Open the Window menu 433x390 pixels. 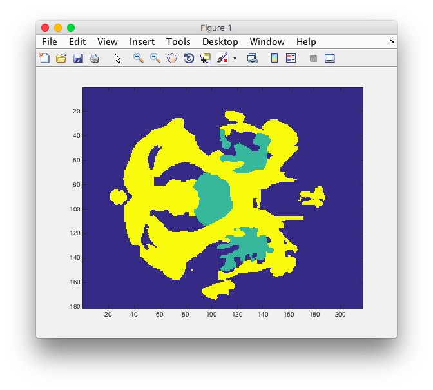[267, 42]
